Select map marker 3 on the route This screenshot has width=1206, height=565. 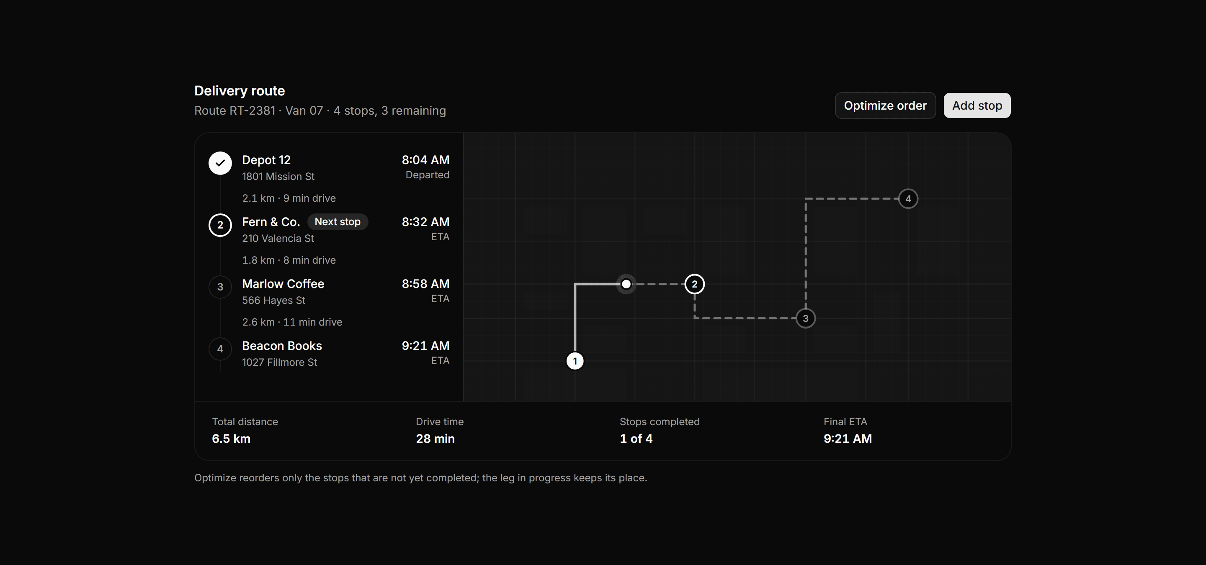pyautogui.click(x=805, y=318)
